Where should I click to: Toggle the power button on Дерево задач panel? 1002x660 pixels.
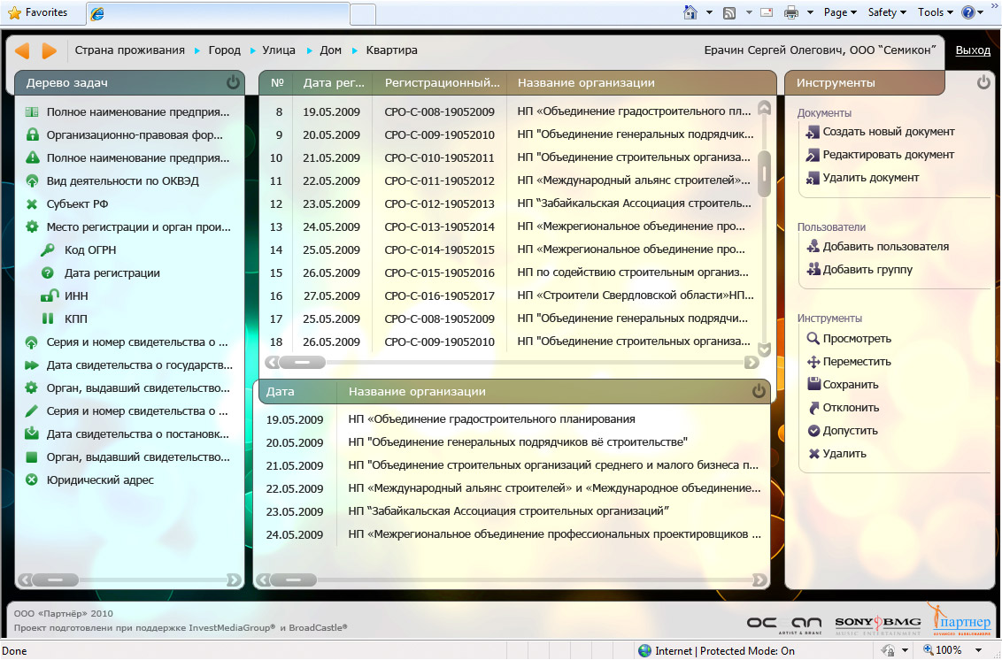pyautogui.click(x=233, y=83)
